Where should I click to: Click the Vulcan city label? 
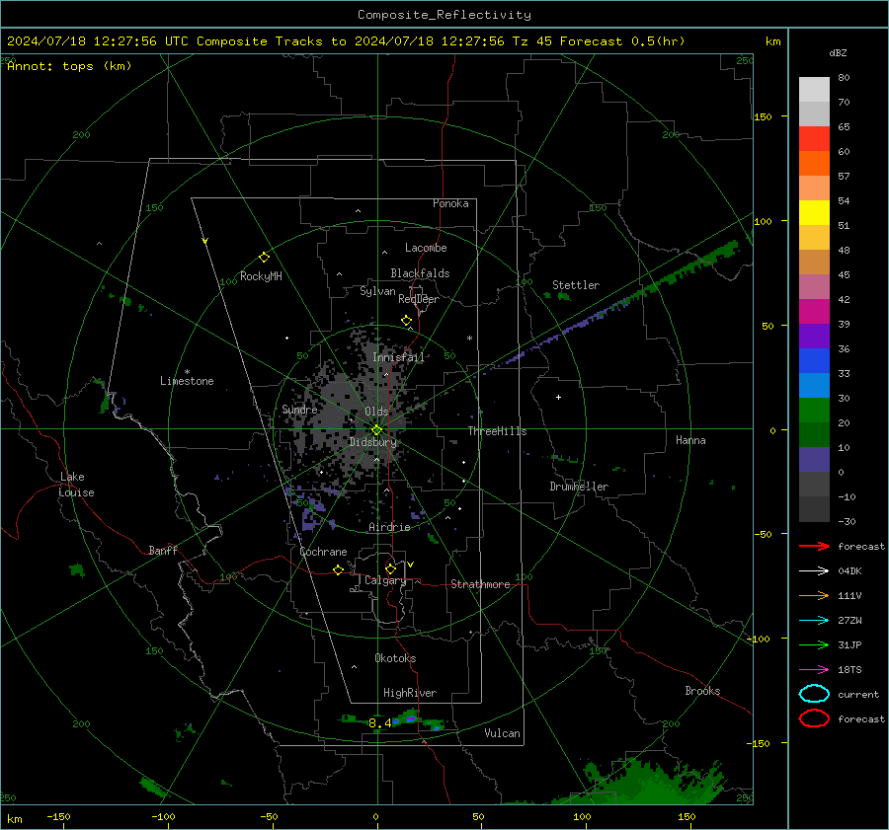pos(502,733)
